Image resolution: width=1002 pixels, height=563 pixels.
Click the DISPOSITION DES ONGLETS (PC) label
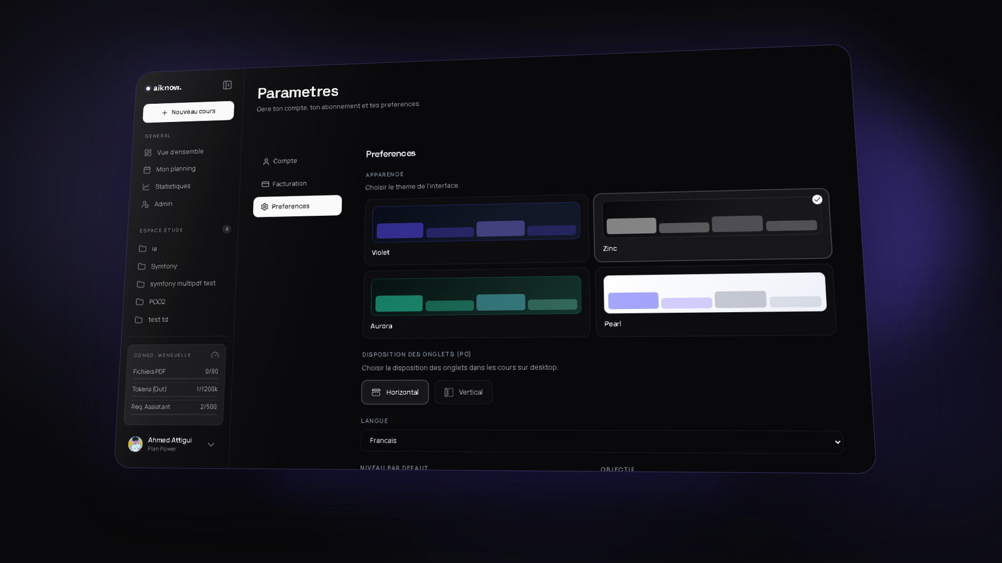tap(416, 354)
